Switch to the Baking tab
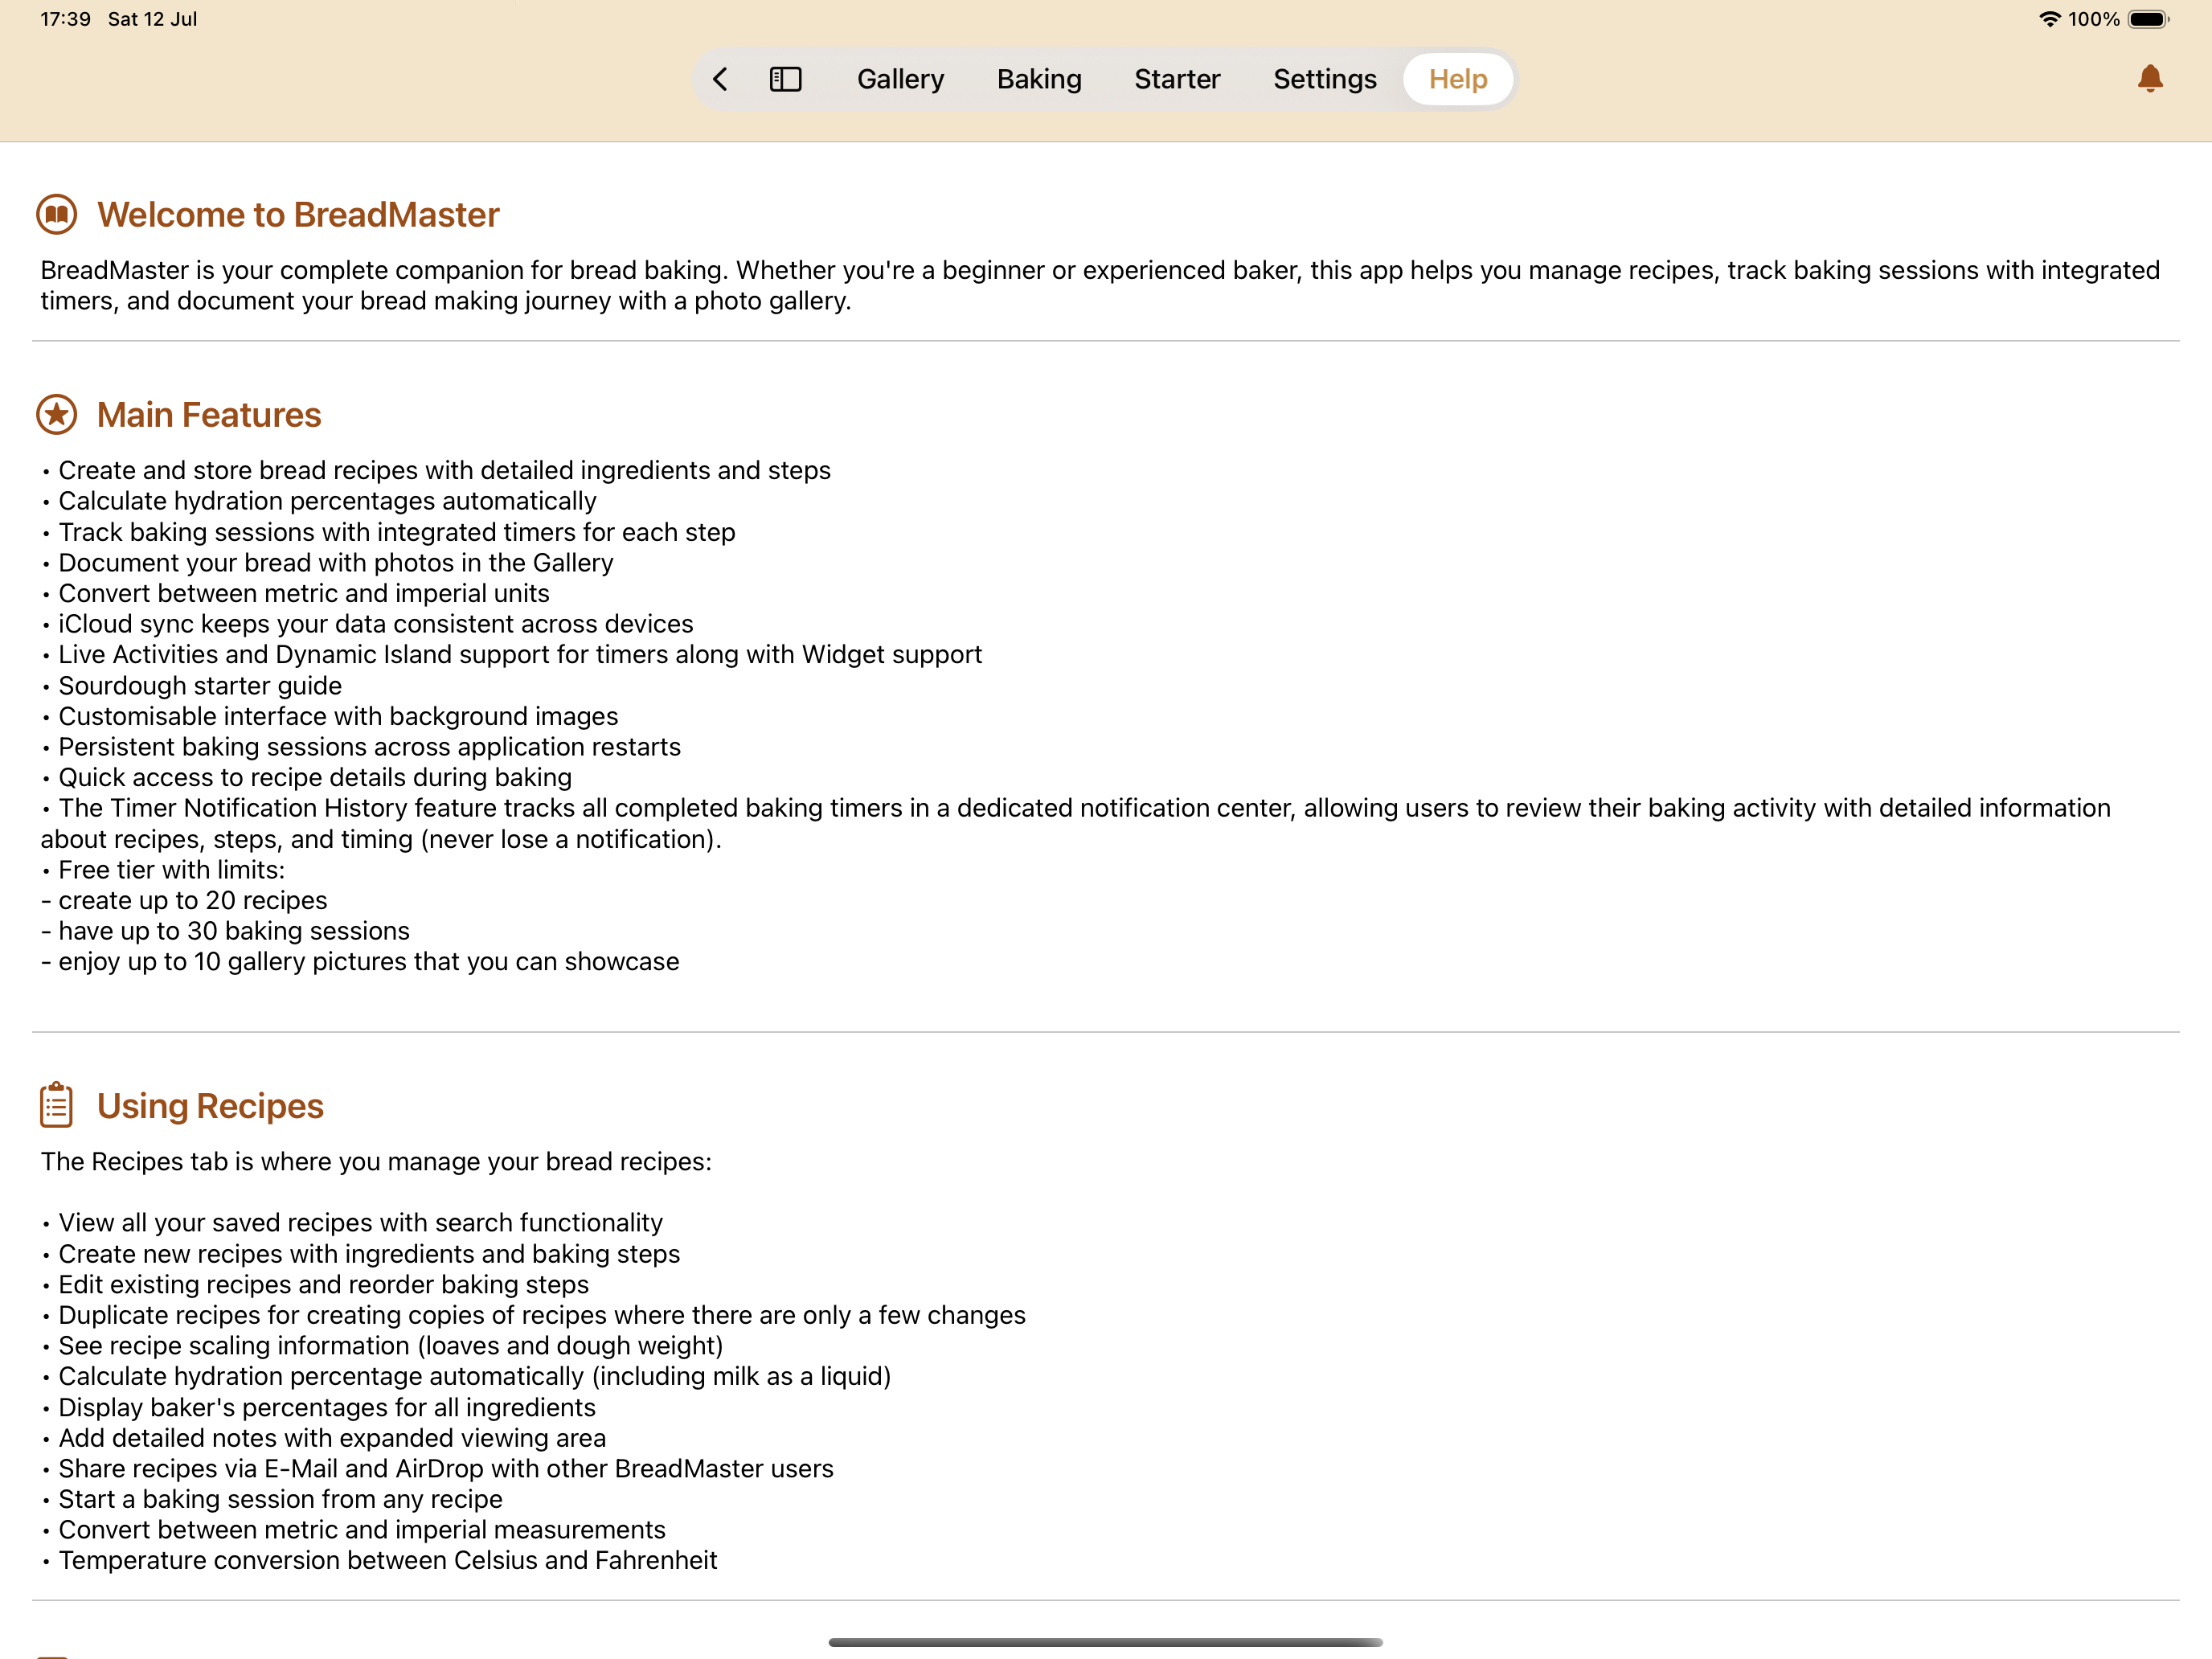Viewport: 2212px width, 1659px height. pyautogui.click(x=1039, y=79)
